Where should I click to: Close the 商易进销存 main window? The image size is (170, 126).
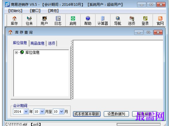click(161, 5)
